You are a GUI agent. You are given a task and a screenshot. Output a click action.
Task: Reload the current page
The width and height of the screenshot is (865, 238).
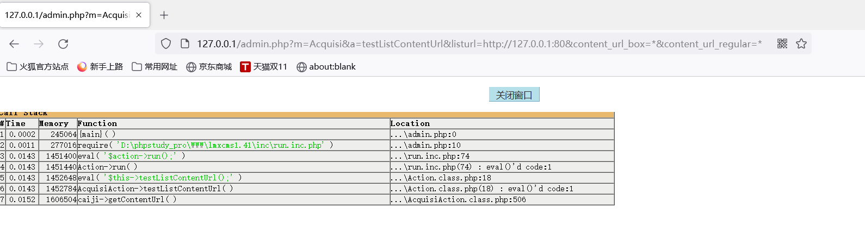click(63, 44)
